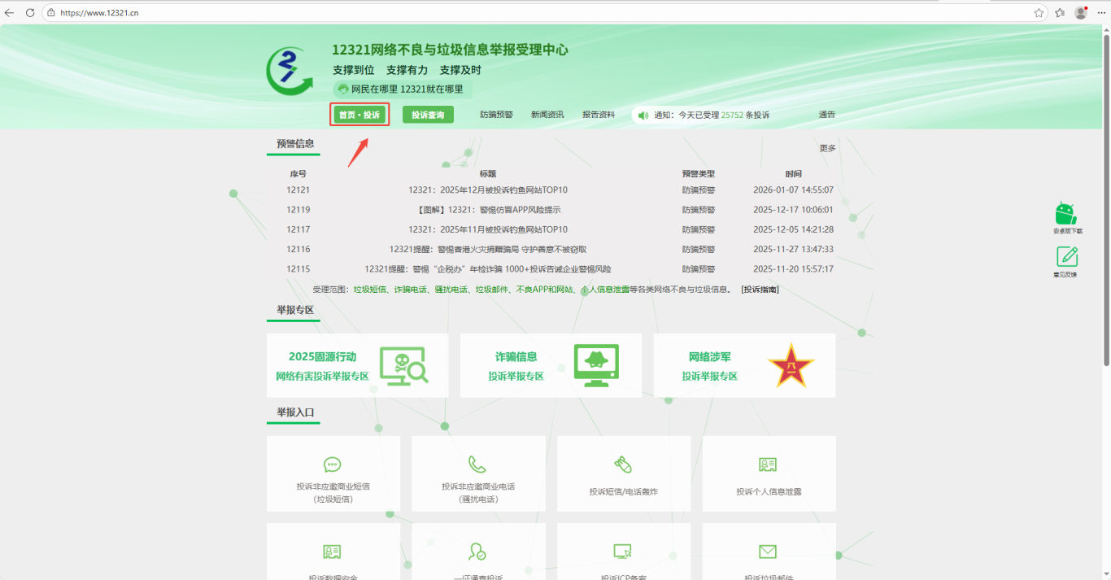1111x580 pixels.
Task: Click the spam SMS speech bubble icon
Action: (333, 464)
